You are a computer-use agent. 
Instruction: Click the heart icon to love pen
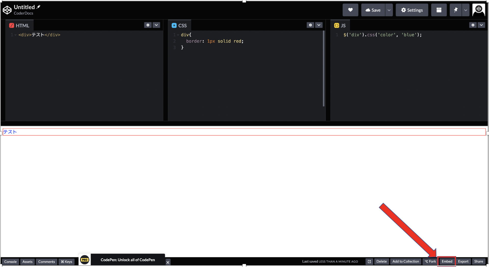[350, 10]
